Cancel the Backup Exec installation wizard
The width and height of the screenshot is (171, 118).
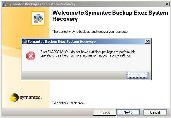pyautogui.click(x=155, y=112)
